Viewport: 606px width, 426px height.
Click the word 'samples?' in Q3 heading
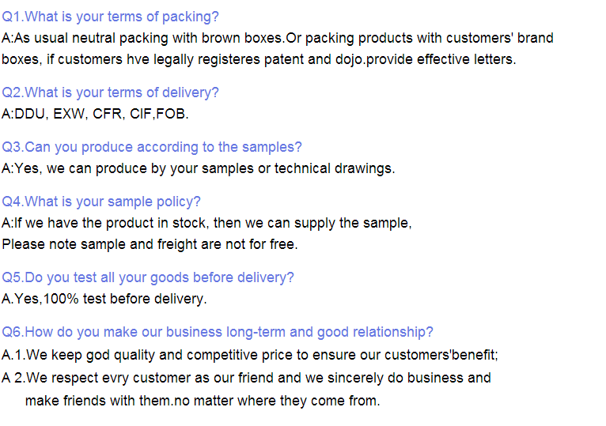click(x=271, y=147)
